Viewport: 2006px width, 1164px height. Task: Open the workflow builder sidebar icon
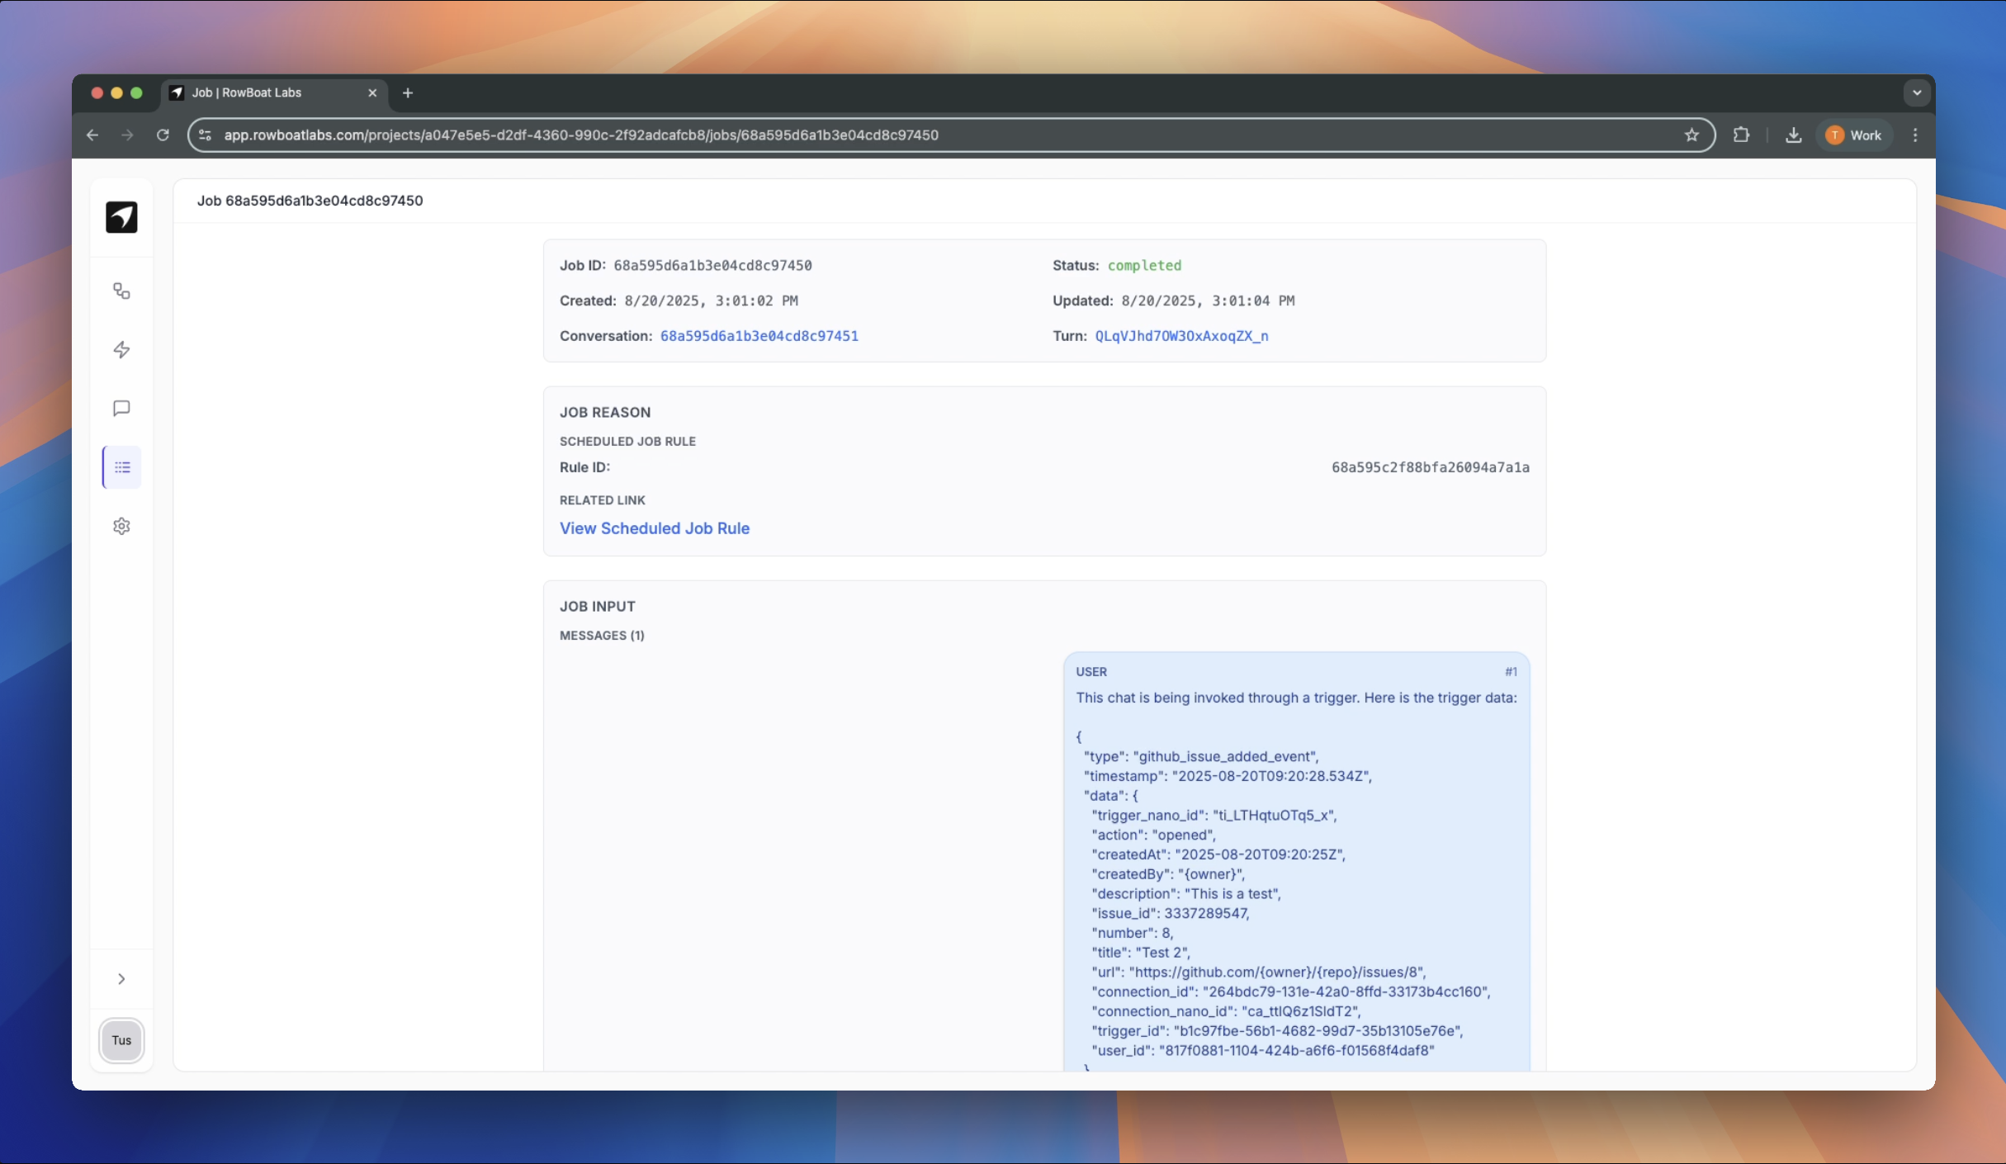[121, 291]
